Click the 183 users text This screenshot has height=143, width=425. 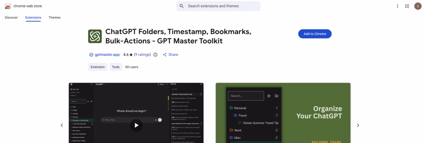[x=131, y=67]
